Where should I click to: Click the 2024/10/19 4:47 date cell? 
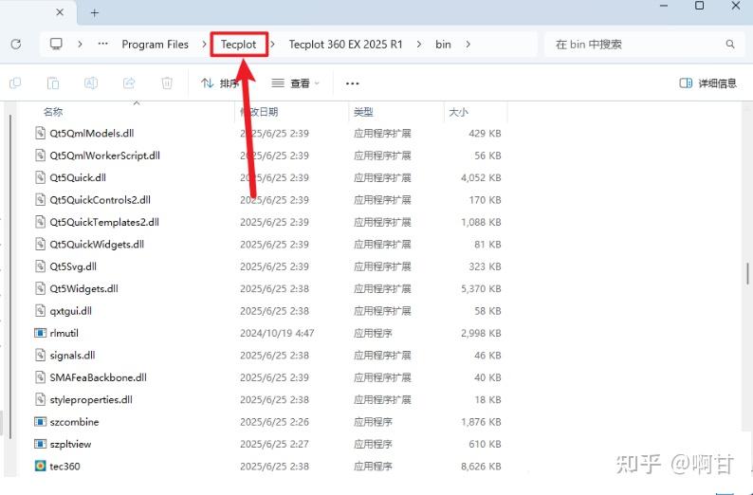point(277,333)
